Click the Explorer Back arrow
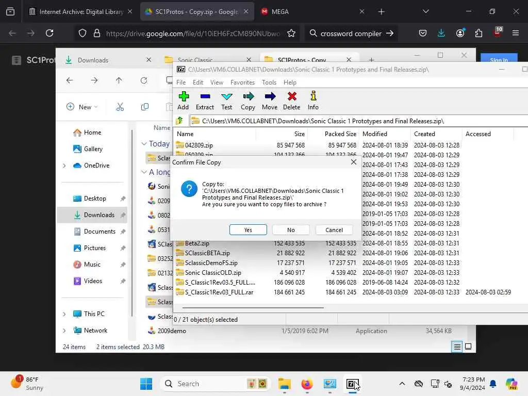The height and width of the screenshot is (396, 528). coord(70,80)
